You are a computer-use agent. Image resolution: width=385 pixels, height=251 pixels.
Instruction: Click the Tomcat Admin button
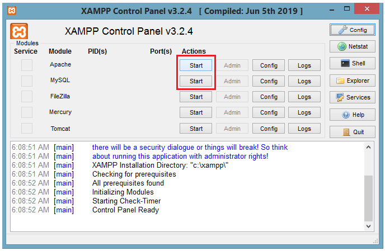(232, 129)
